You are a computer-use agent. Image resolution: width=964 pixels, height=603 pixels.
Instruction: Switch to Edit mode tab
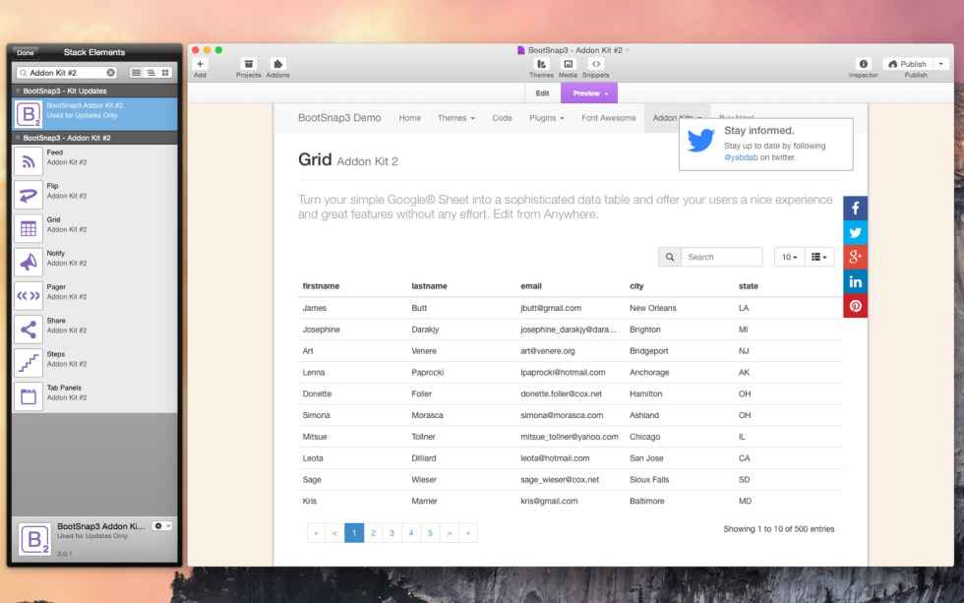542,93
